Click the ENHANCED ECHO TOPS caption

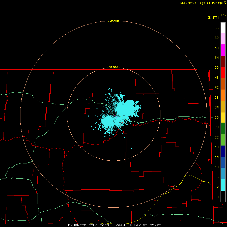(x=115, y=225)
